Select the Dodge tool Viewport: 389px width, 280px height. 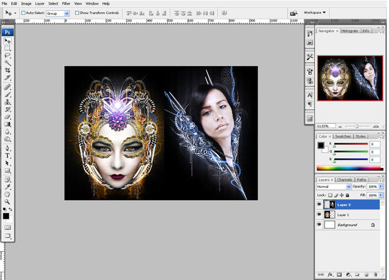click(8, 139)
